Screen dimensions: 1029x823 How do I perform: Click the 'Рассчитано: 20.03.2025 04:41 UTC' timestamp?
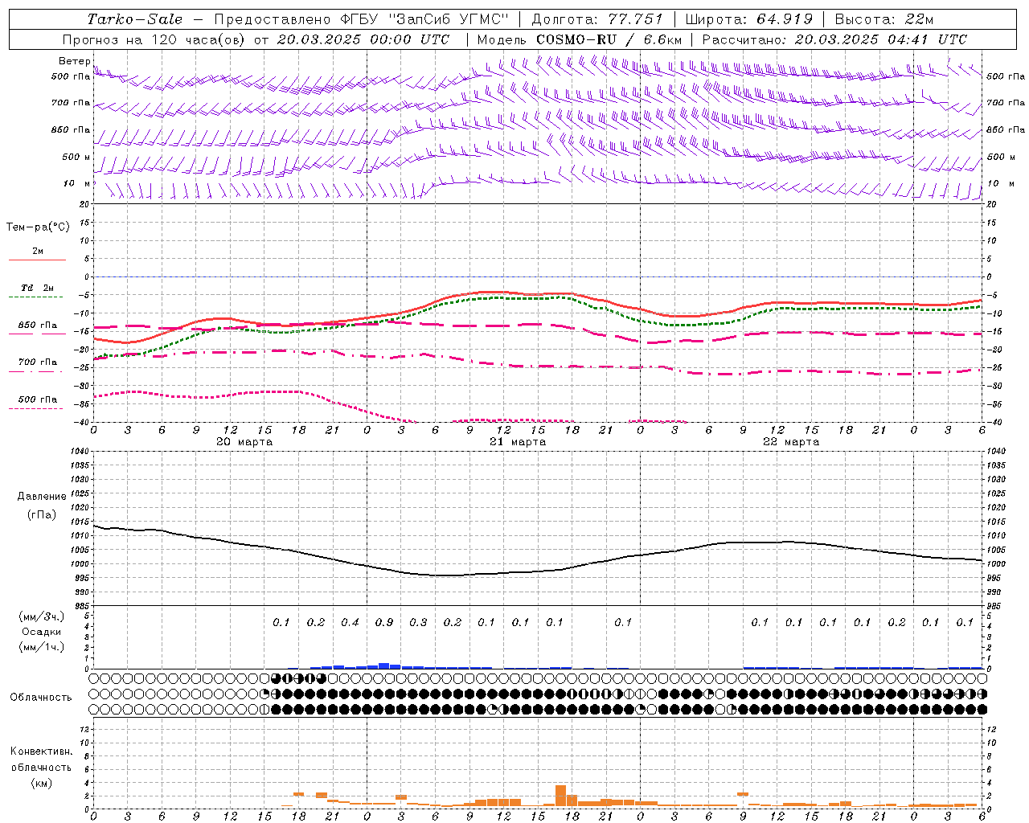[x=834, y=39]
